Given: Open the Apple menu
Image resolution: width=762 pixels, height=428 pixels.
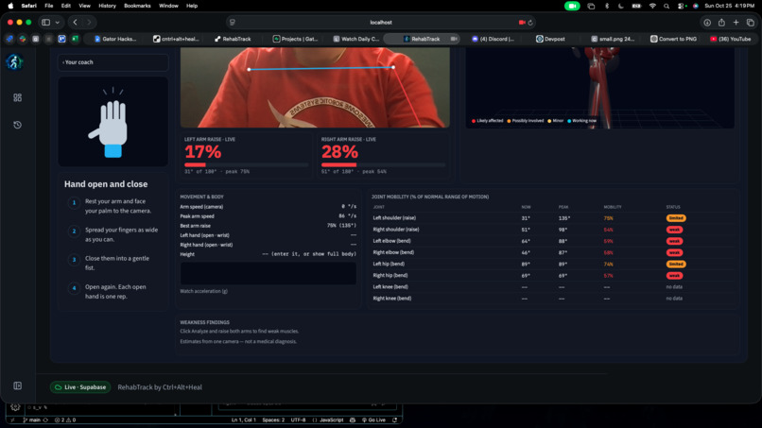Looking at the screenshot, I should tap(10, 6).
